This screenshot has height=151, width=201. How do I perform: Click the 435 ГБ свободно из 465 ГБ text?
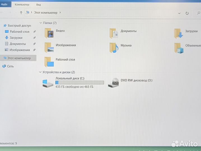tap(74, 87)
